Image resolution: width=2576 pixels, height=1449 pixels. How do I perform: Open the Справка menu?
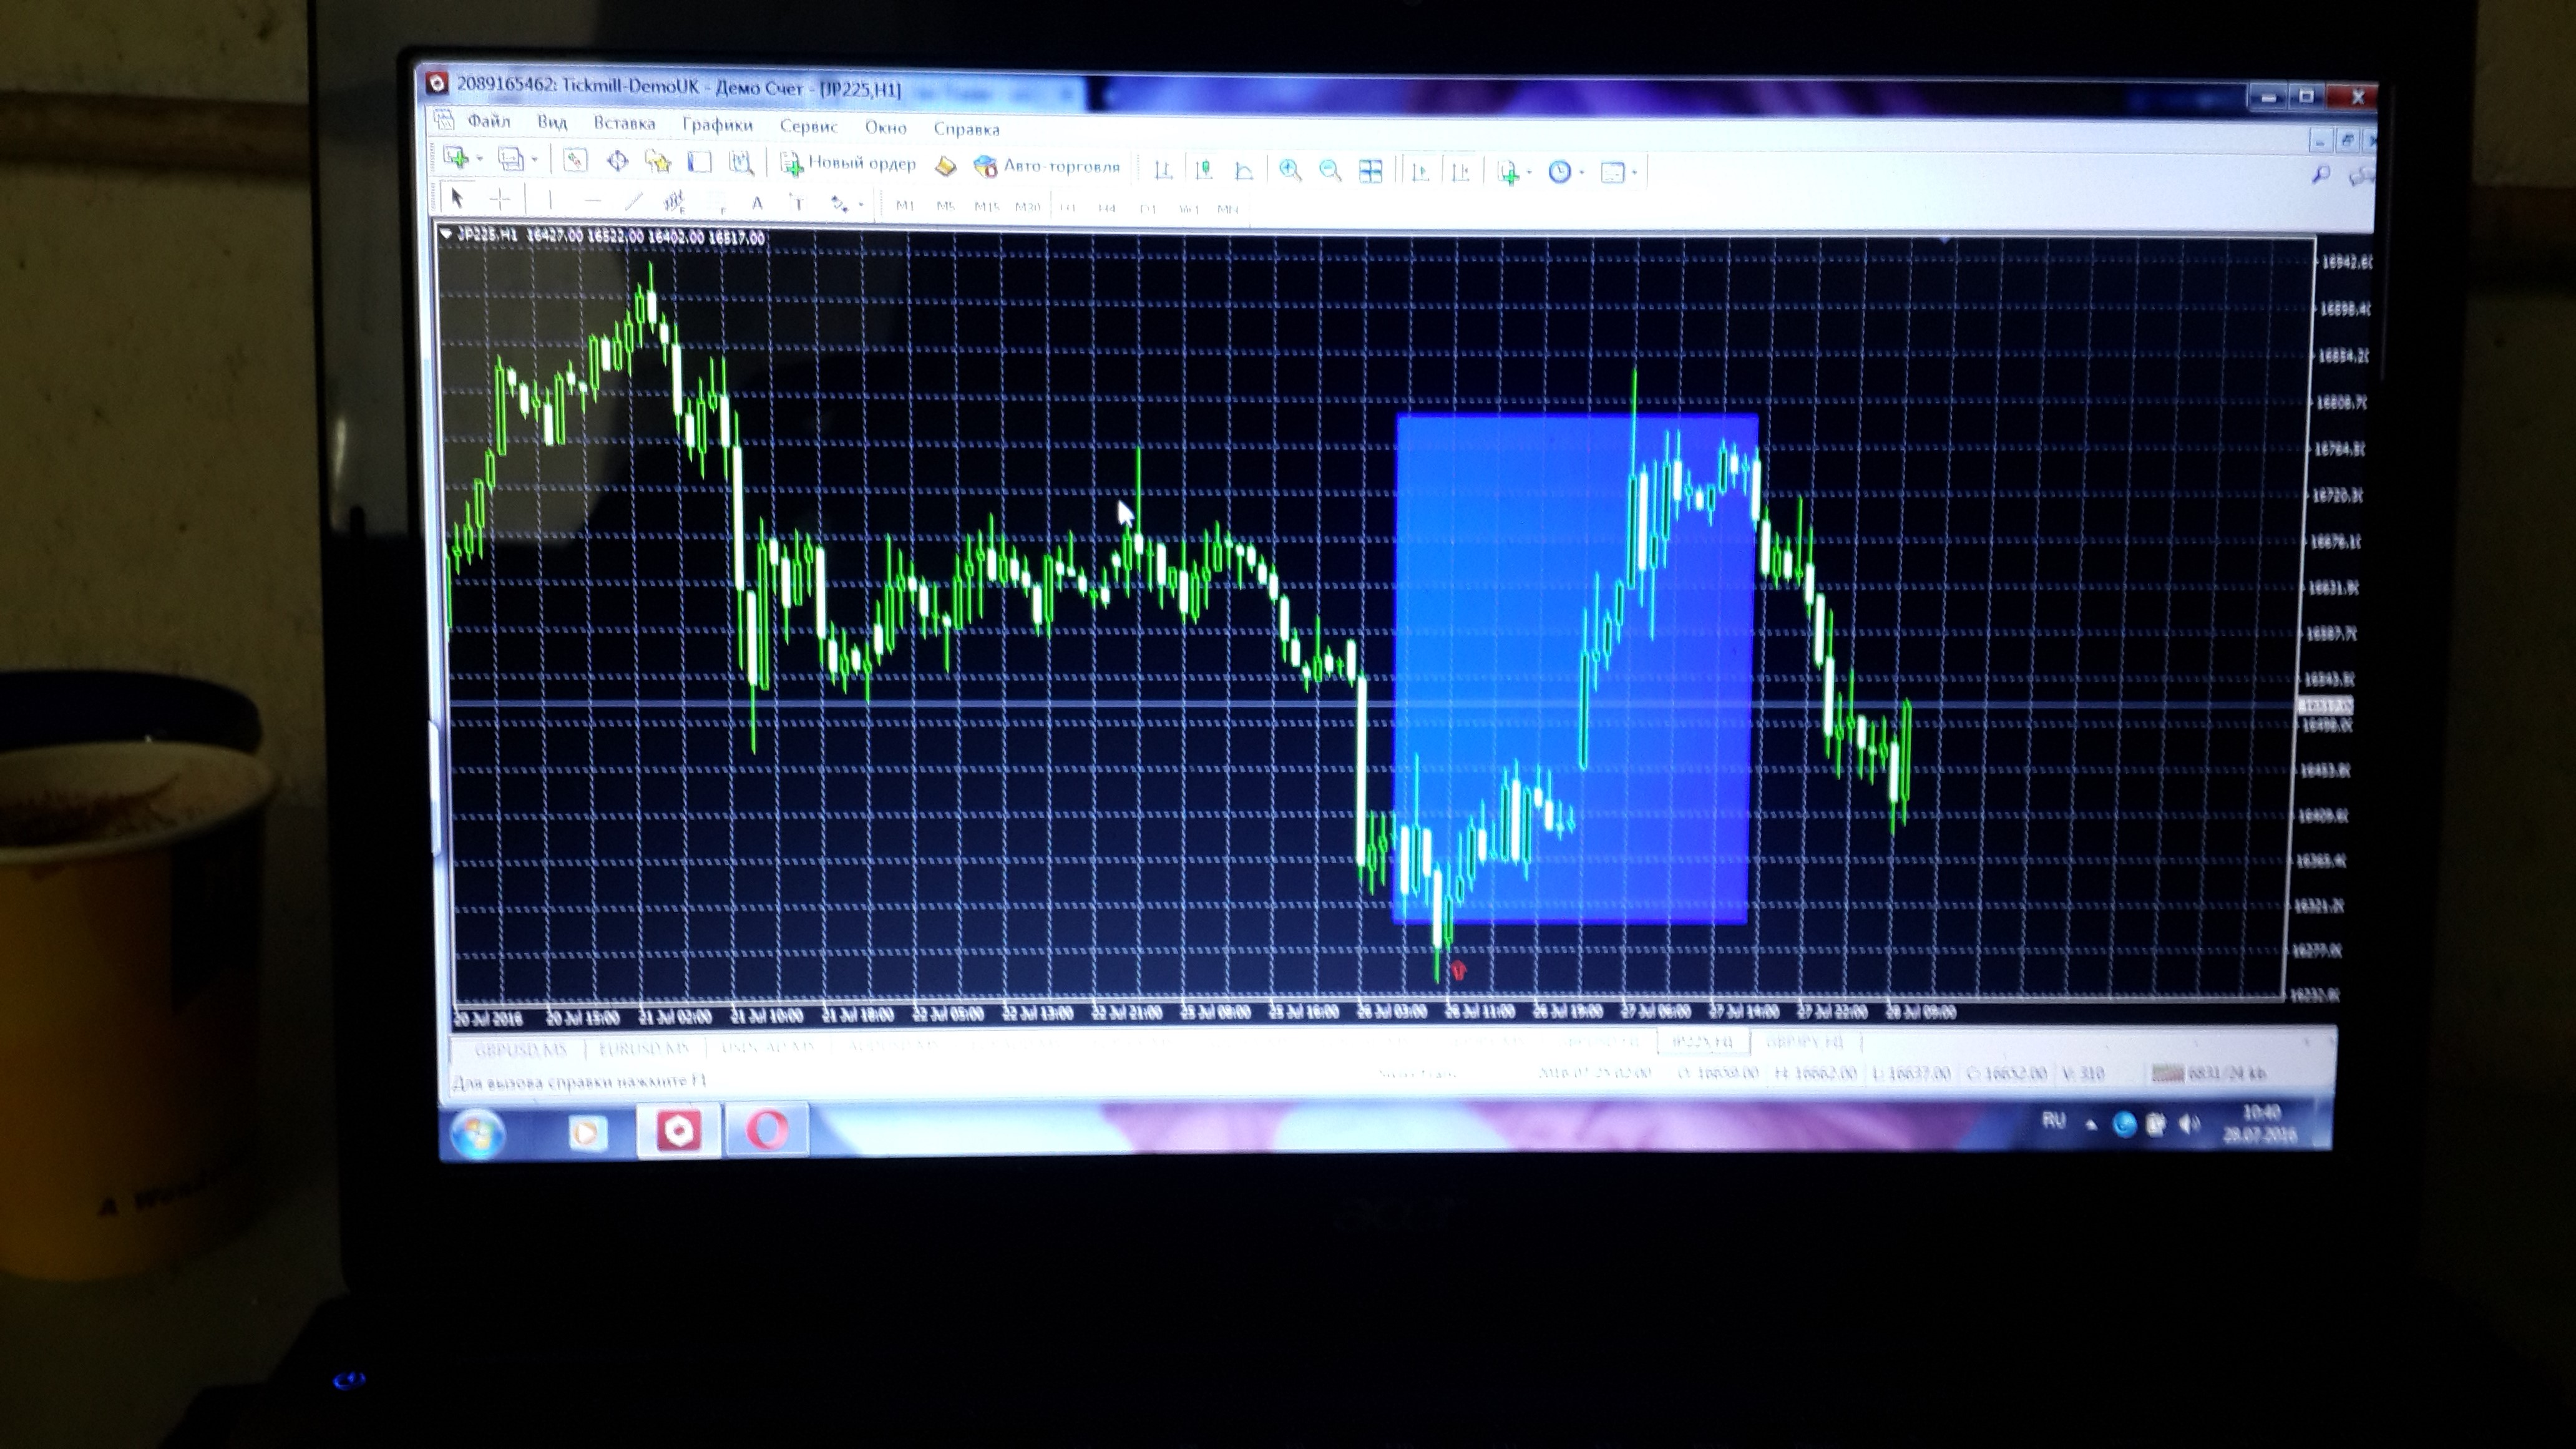pyautogui.click(x=966, y=129)
